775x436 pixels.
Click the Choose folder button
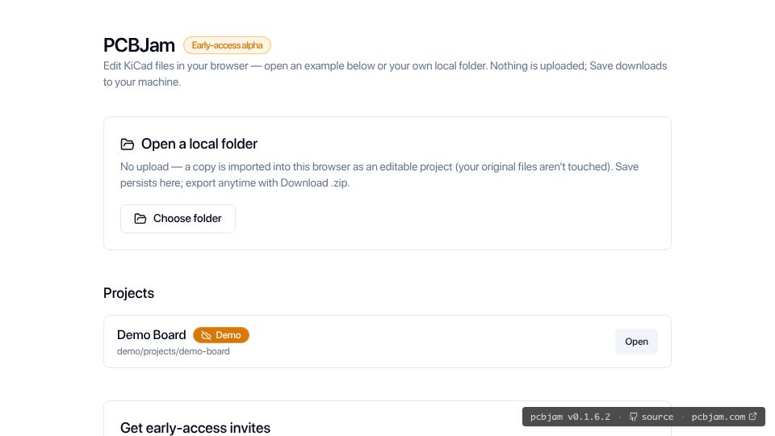[x=178, y=219]
